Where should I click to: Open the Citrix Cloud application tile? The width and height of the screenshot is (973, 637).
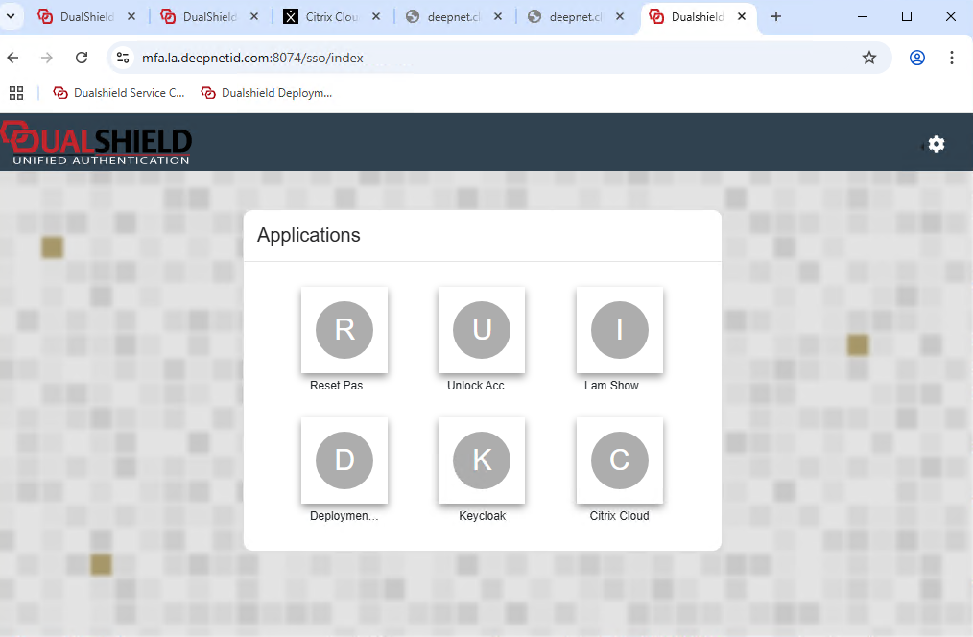(619, 460)
